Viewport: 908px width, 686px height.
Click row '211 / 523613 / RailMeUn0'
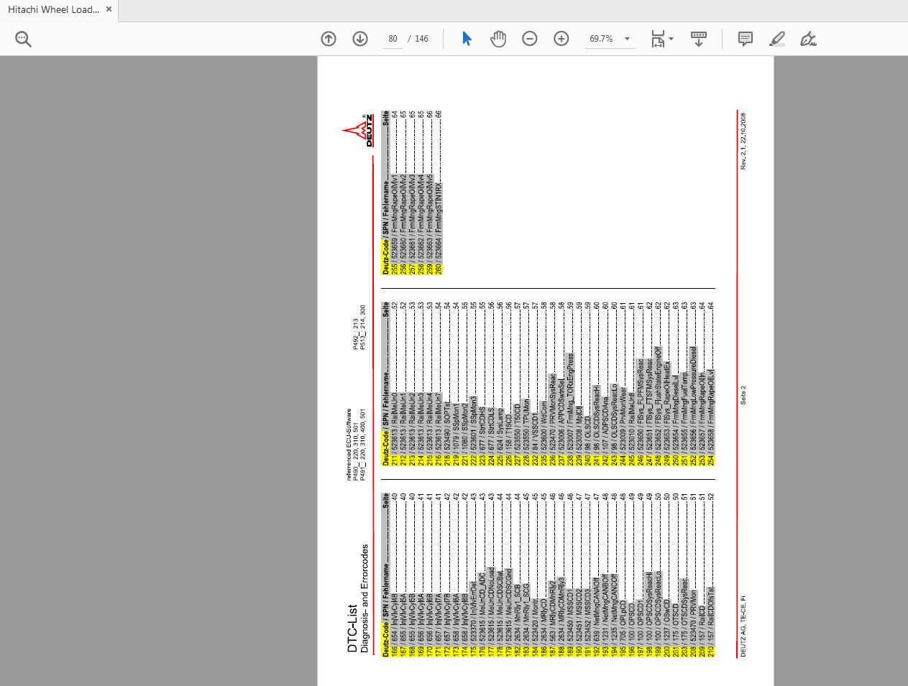coord(394,384)
